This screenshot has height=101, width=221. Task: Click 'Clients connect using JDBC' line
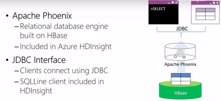coord(64,71)
